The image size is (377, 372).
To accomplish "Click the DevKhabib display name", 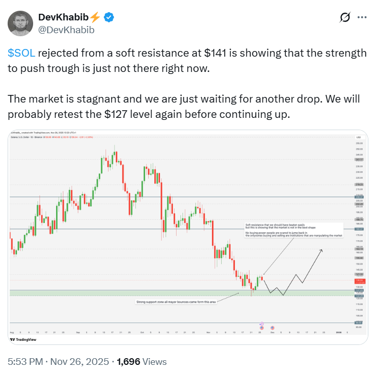I will 62,17.
